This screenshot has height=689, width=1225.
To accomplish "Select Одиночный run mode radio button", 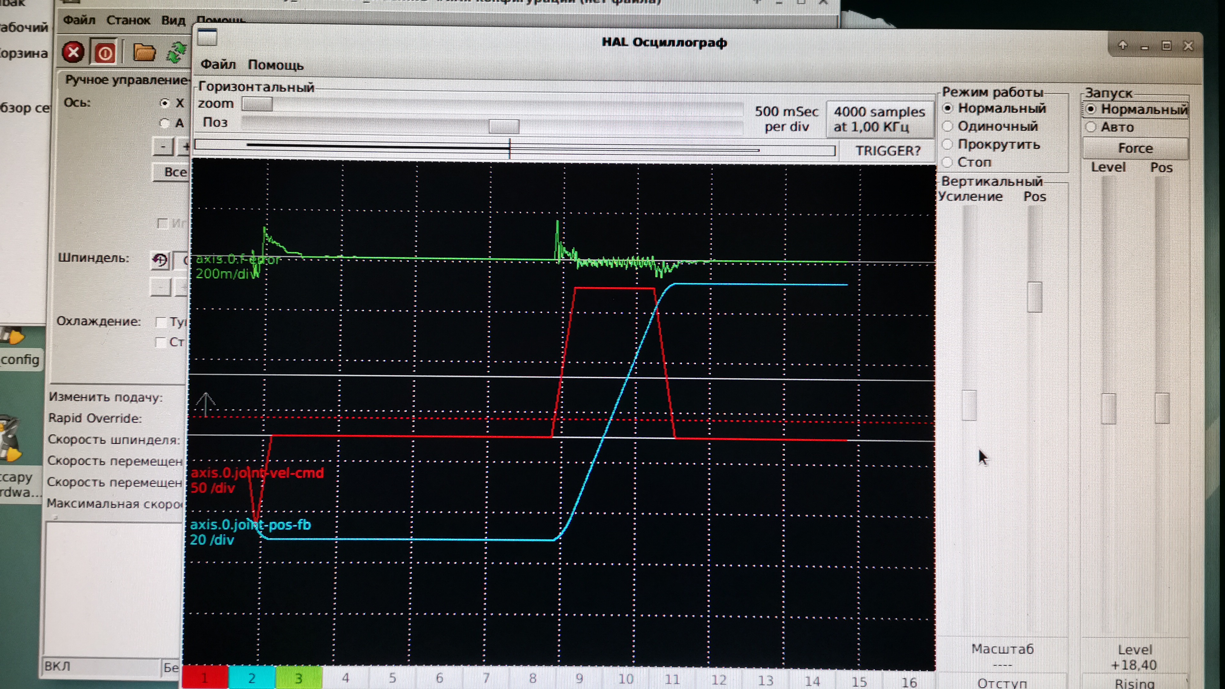I will click(x=948, y=127).
